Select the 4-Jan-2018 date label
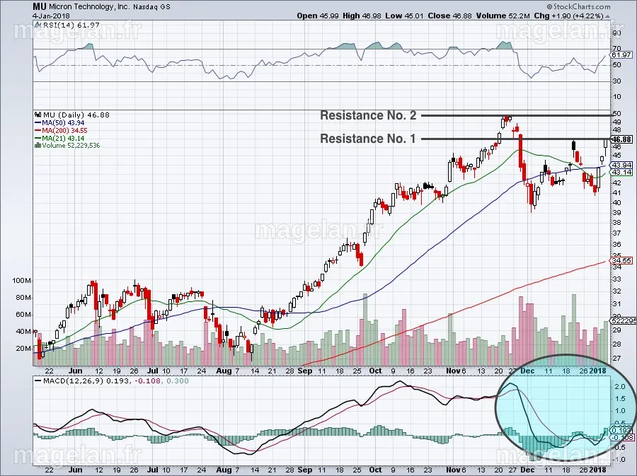 pos(51,16)
